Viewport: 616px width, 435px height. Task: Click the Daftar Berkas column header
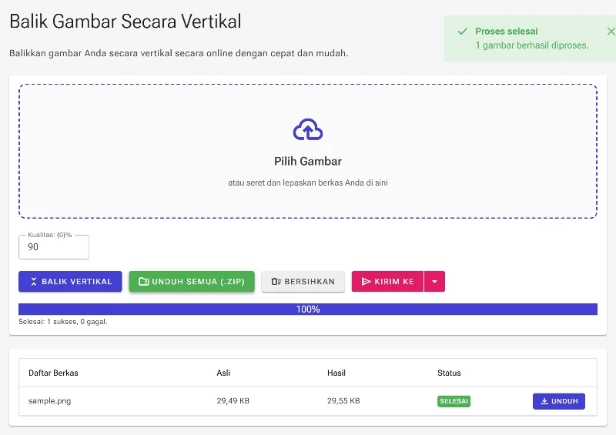point(53,373)
